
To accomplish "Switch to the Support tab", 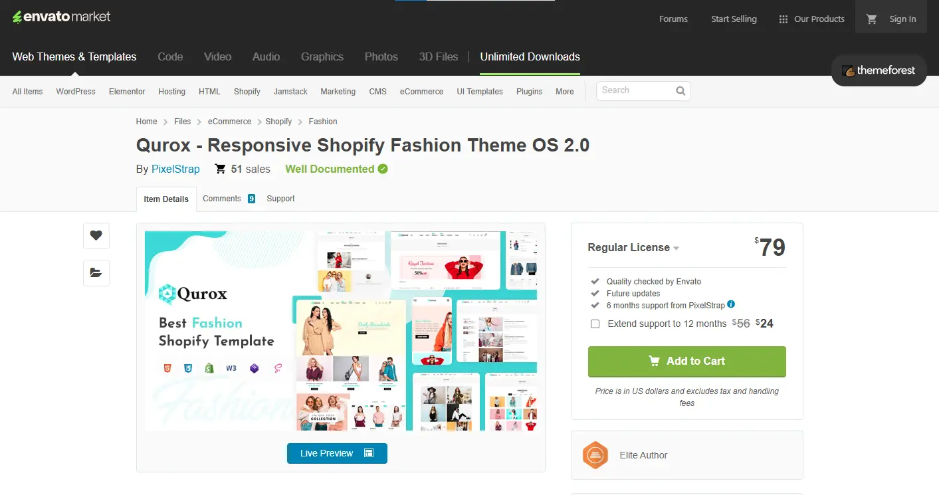I will (280, 199).
